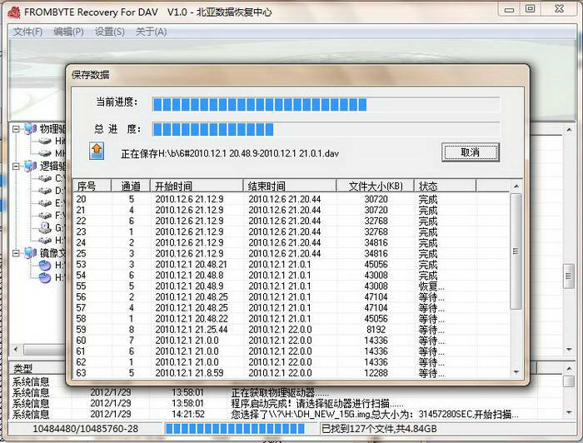Click the file list scrollbar thumb
The image size is (583, 443).
point(516,251)
